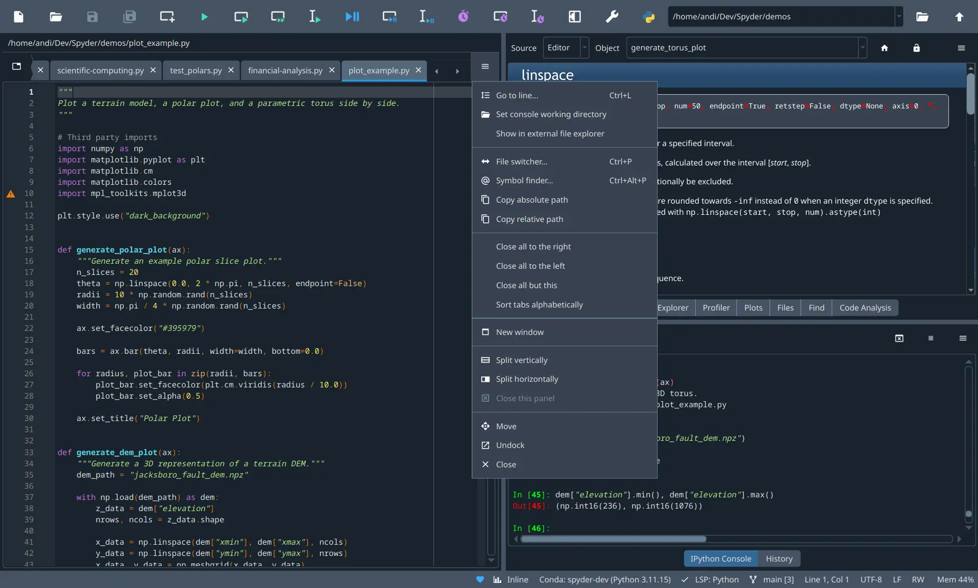The image size is (978, 588).
Task: Close scientific-computing.py tab
Action: [153, 70]
